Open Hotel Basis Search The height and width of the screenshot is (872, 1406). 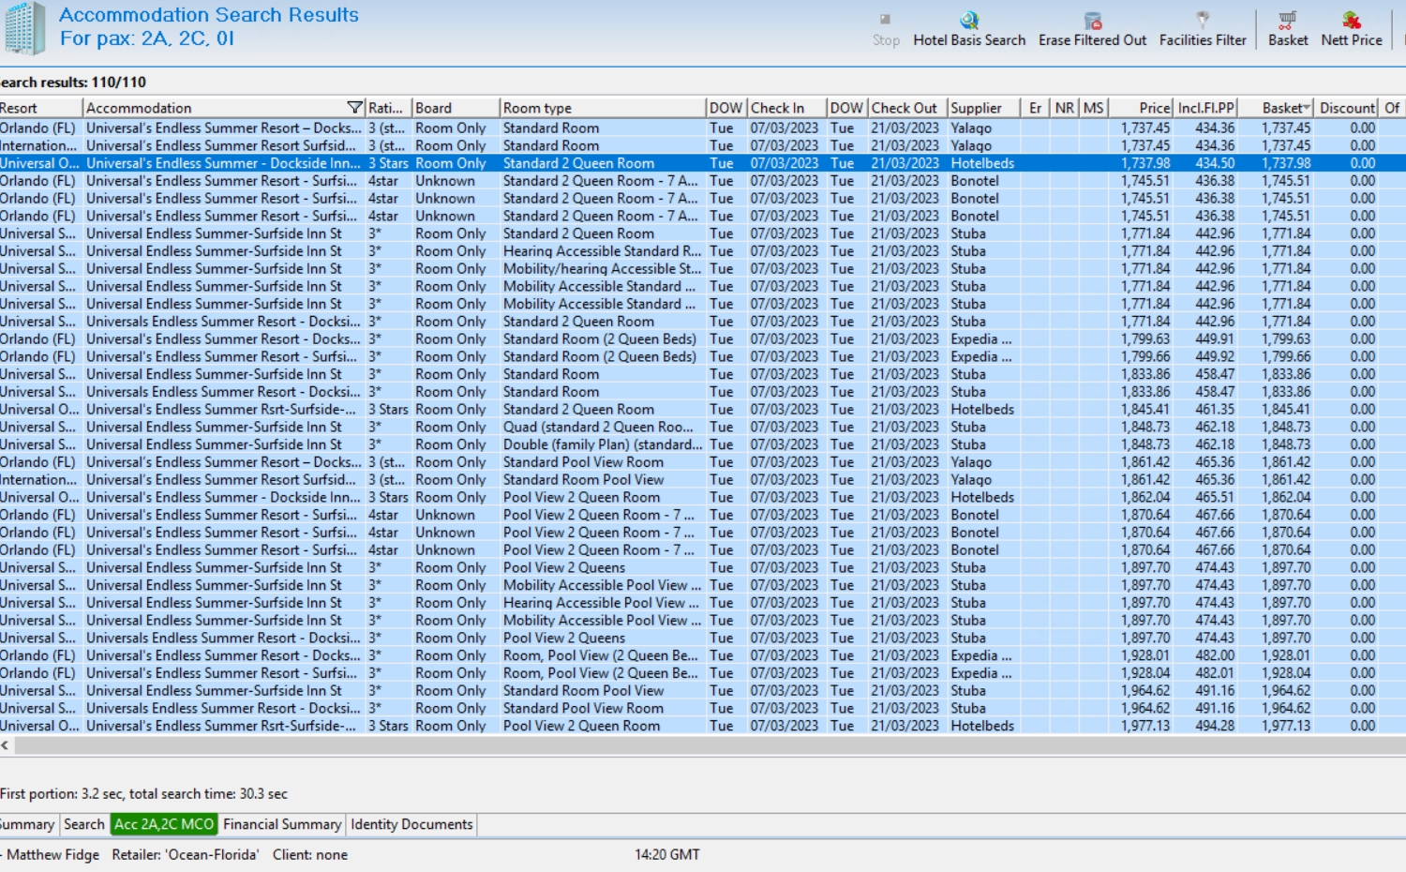point(969,29)
